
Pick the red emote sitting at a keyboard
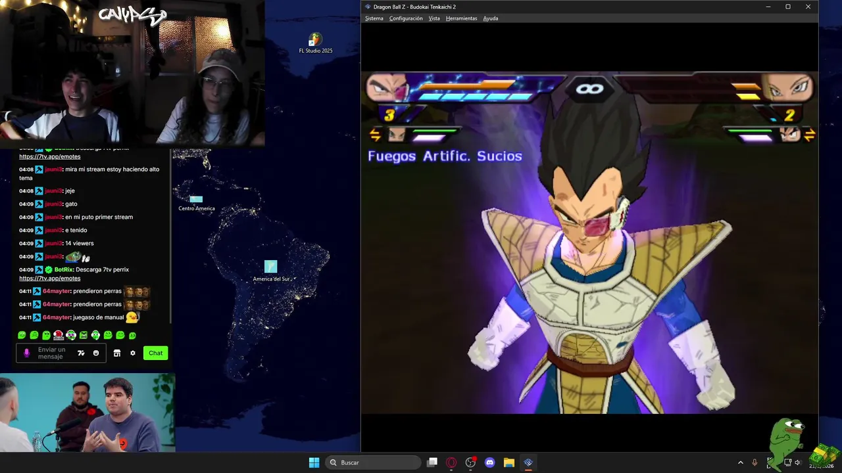[x=59, y=335]
